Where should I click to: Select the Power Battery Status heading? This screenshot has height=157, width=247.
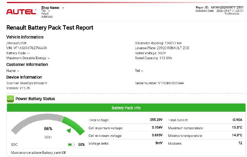[35, 99]
